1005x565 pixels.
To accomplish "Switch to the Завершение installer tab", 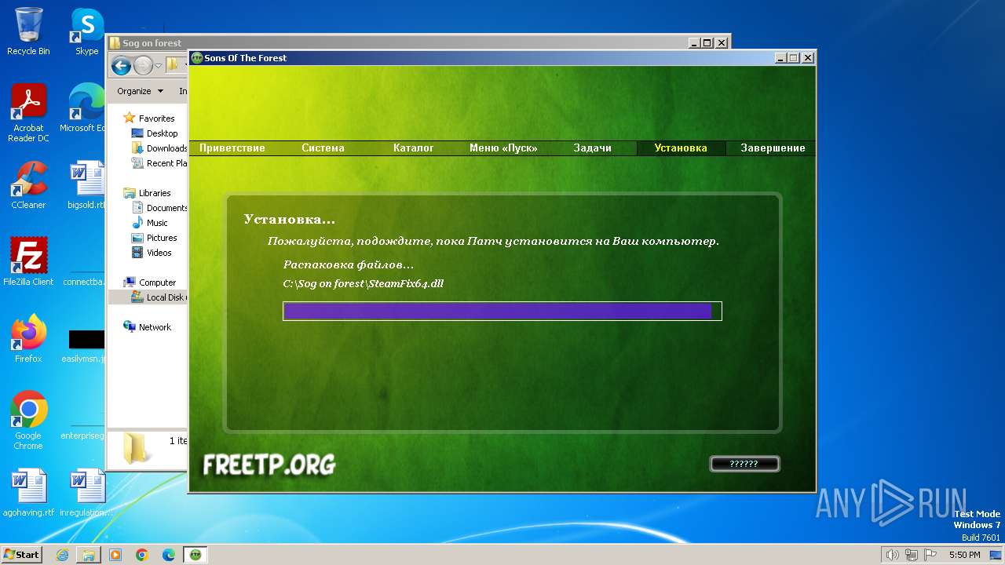I will pyautogui.click(x=773, y=148).
